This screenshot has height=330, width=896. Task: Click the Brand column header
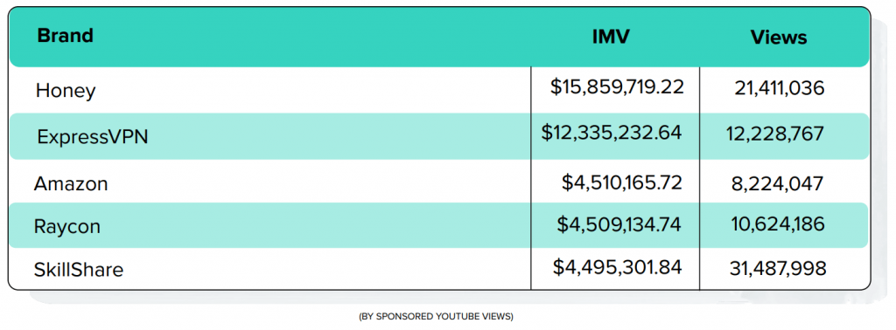(65, 35)
